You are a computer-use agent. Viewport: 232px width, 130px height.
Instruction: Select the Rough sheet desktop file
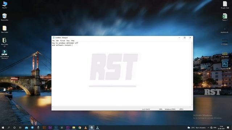tap(225, 5)
